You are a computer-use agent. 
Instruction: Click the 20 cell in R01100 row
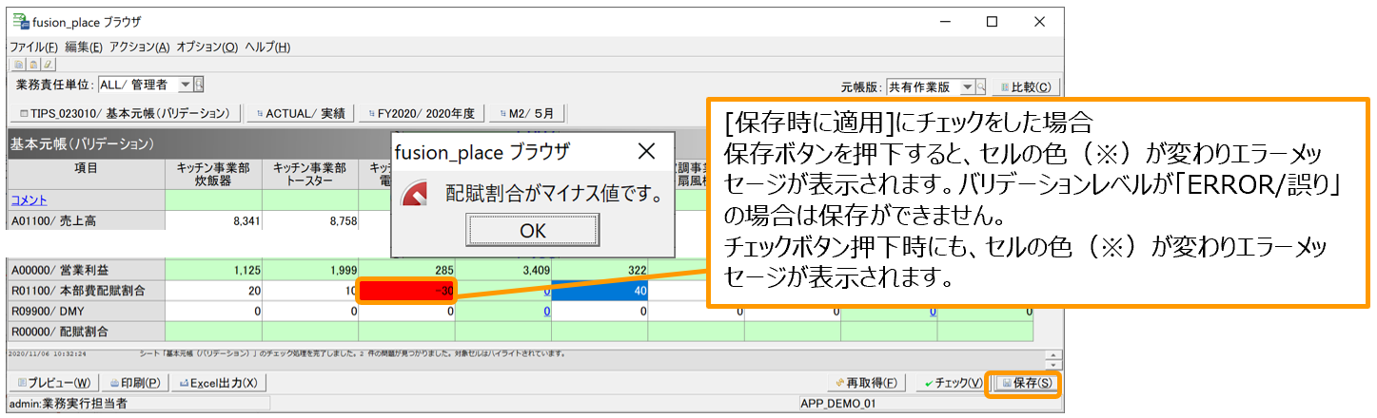[213, 292]
